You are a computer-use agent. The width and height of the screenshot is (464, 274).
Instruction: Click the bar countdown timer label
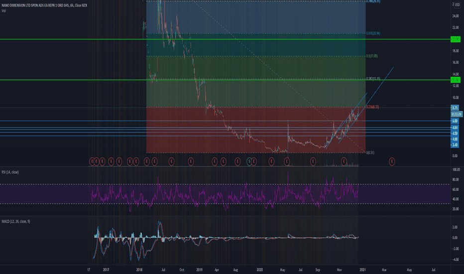point(457,114)
